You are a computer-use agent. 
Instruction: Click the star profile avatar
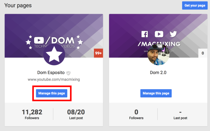[x=54, y=54]
